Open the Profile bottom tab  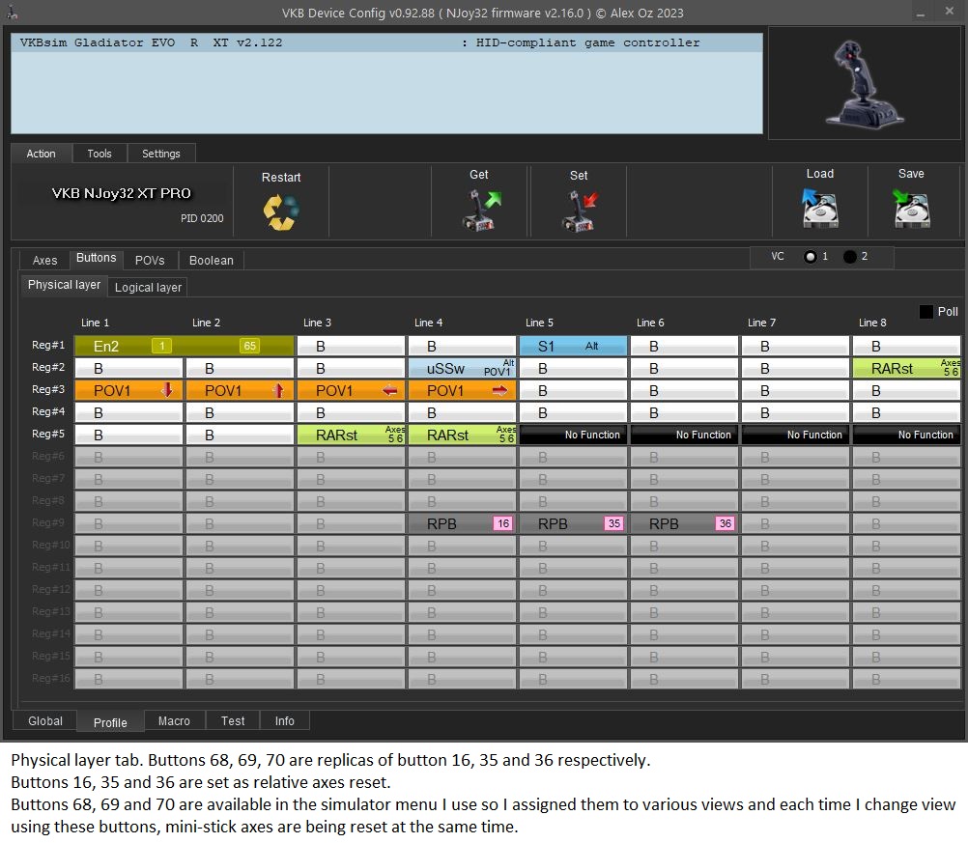[110, 721]
